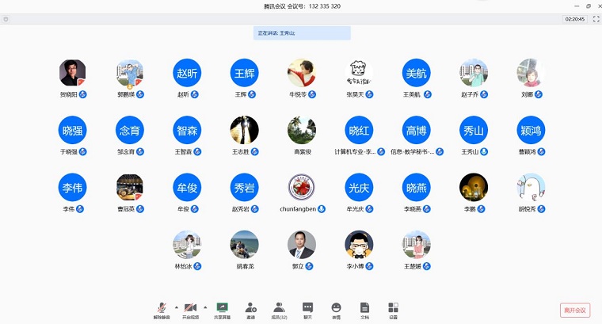Image resolution: width=602 pixels, height=324 pixels.
Task: Open the 表情 emoji reactions
Action: click(x=336, y=308)
